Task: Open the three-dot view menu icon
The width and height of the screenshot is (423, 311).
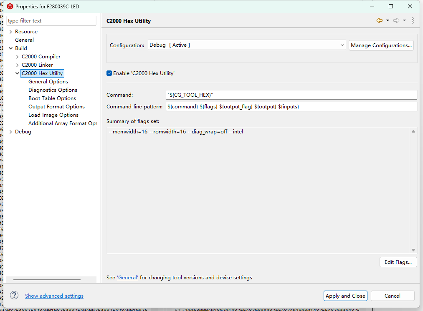Action: coord(413,20)
